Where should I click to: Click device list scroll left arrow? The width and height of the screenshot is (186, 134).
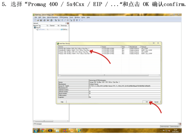59,75
